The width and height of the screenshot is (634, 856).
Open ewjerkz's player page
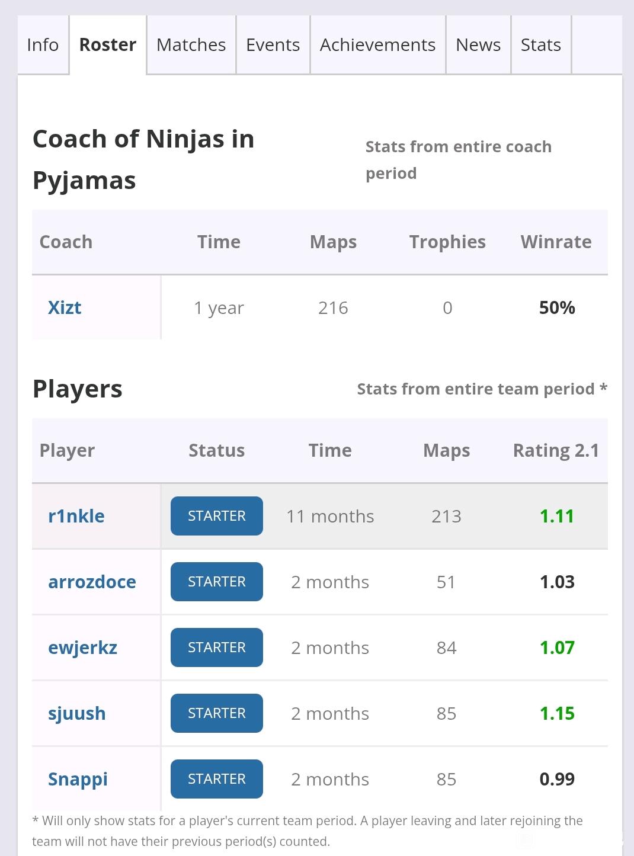pos(82,647)
